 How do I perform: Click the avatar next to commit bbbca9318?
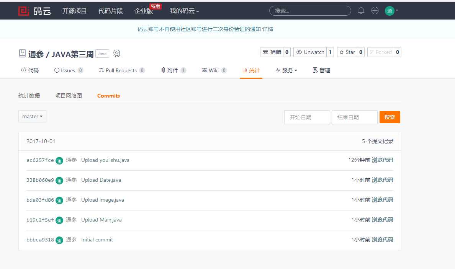(59, 240)
